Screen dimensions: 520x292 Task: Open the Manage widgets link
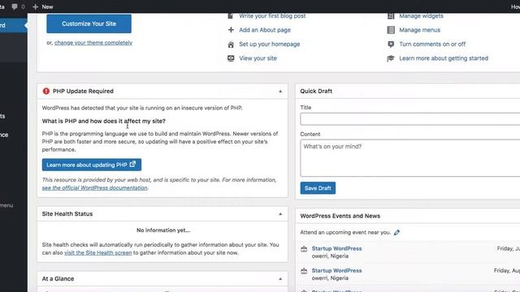click(x=421, y=16)
